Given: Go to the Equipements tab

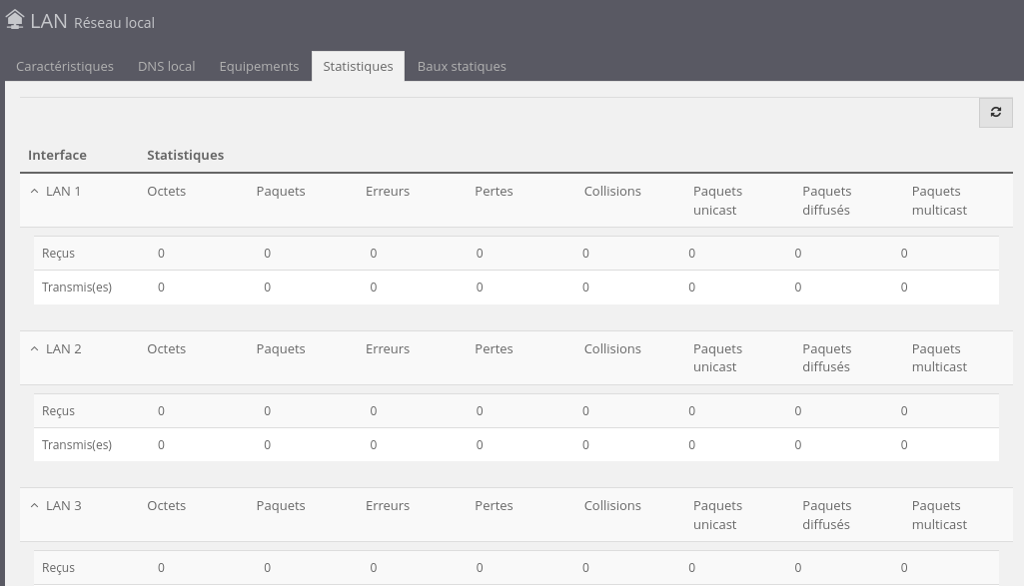Looking at the screenshot, I should 259,66.
